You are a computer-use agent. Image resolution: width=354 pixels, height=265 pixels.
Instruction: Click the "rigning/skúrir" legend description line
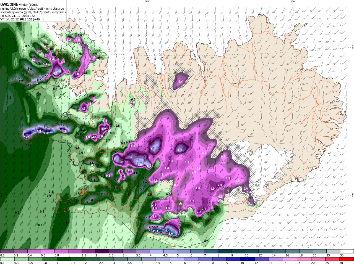point(32,9)
